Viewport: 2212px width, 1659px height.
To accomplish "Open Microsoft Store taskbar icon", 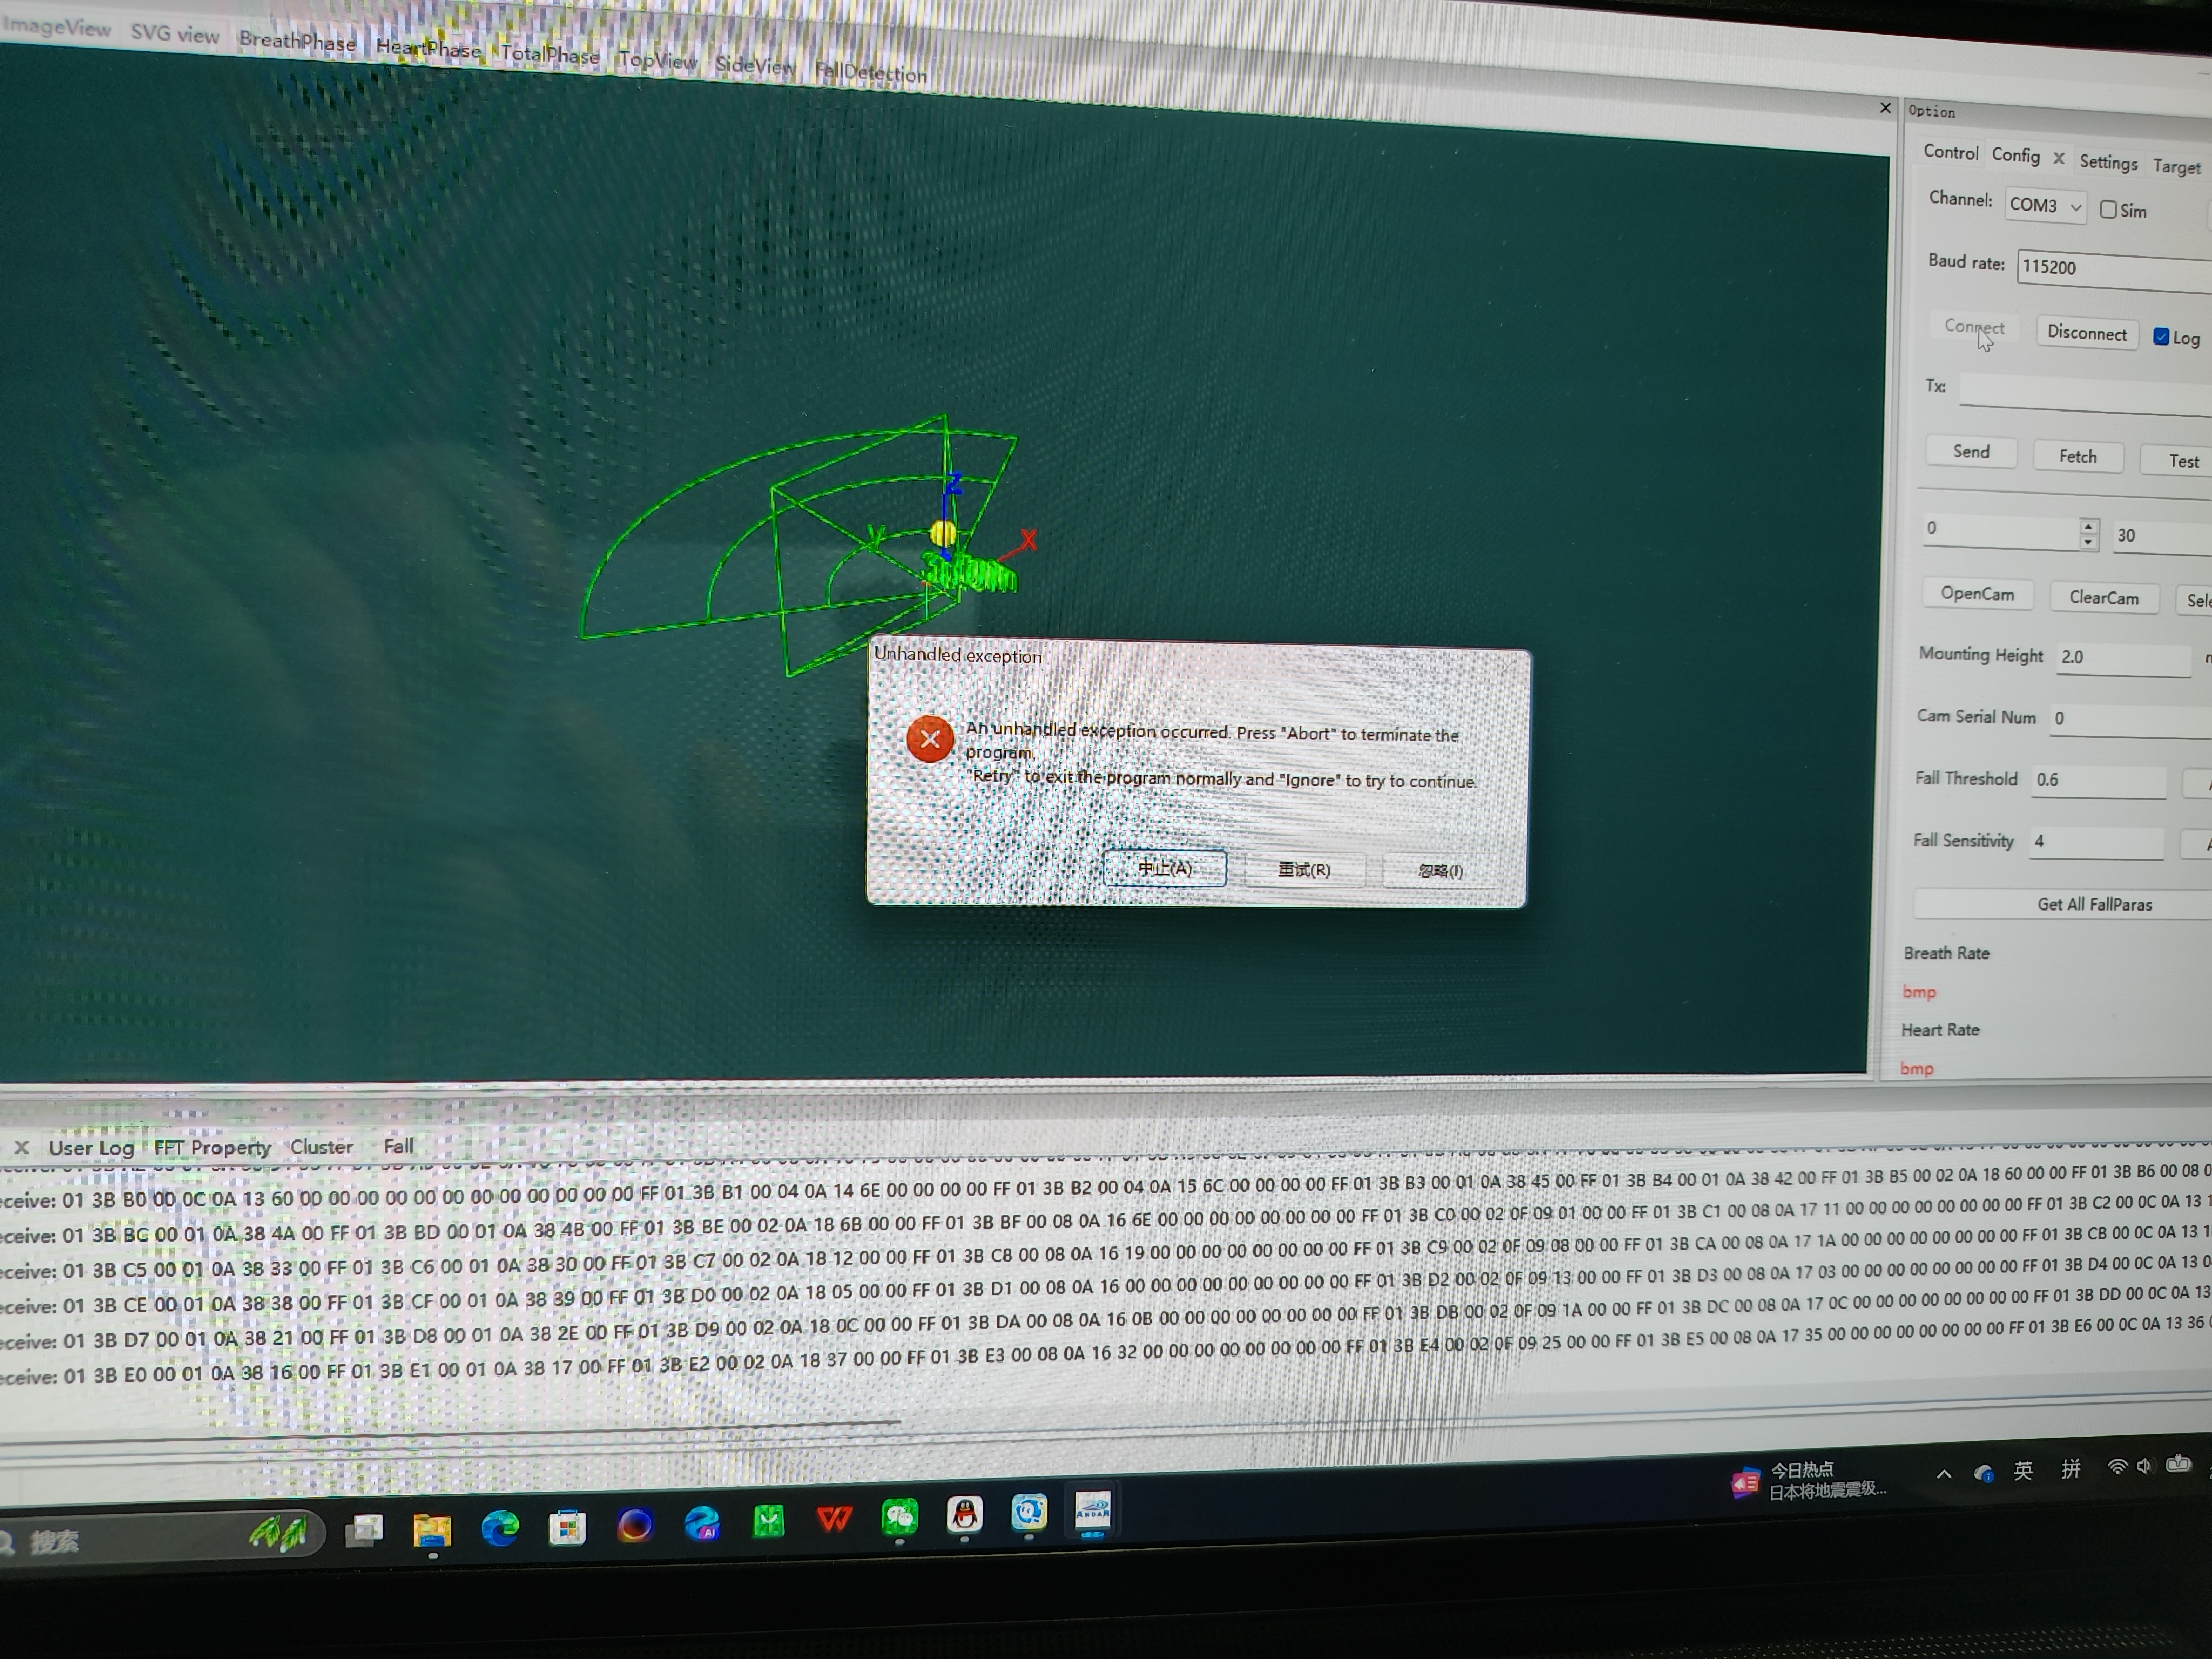I will tap(567, 1527).
